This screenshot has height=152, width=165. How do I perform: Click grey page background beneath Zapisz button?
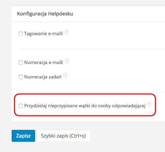point(23,147)
